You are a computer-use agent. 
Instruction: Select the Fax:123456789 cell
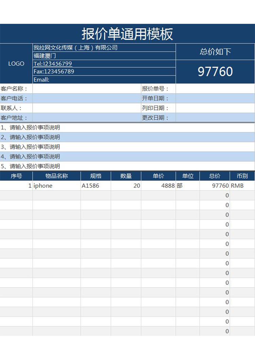104,71
